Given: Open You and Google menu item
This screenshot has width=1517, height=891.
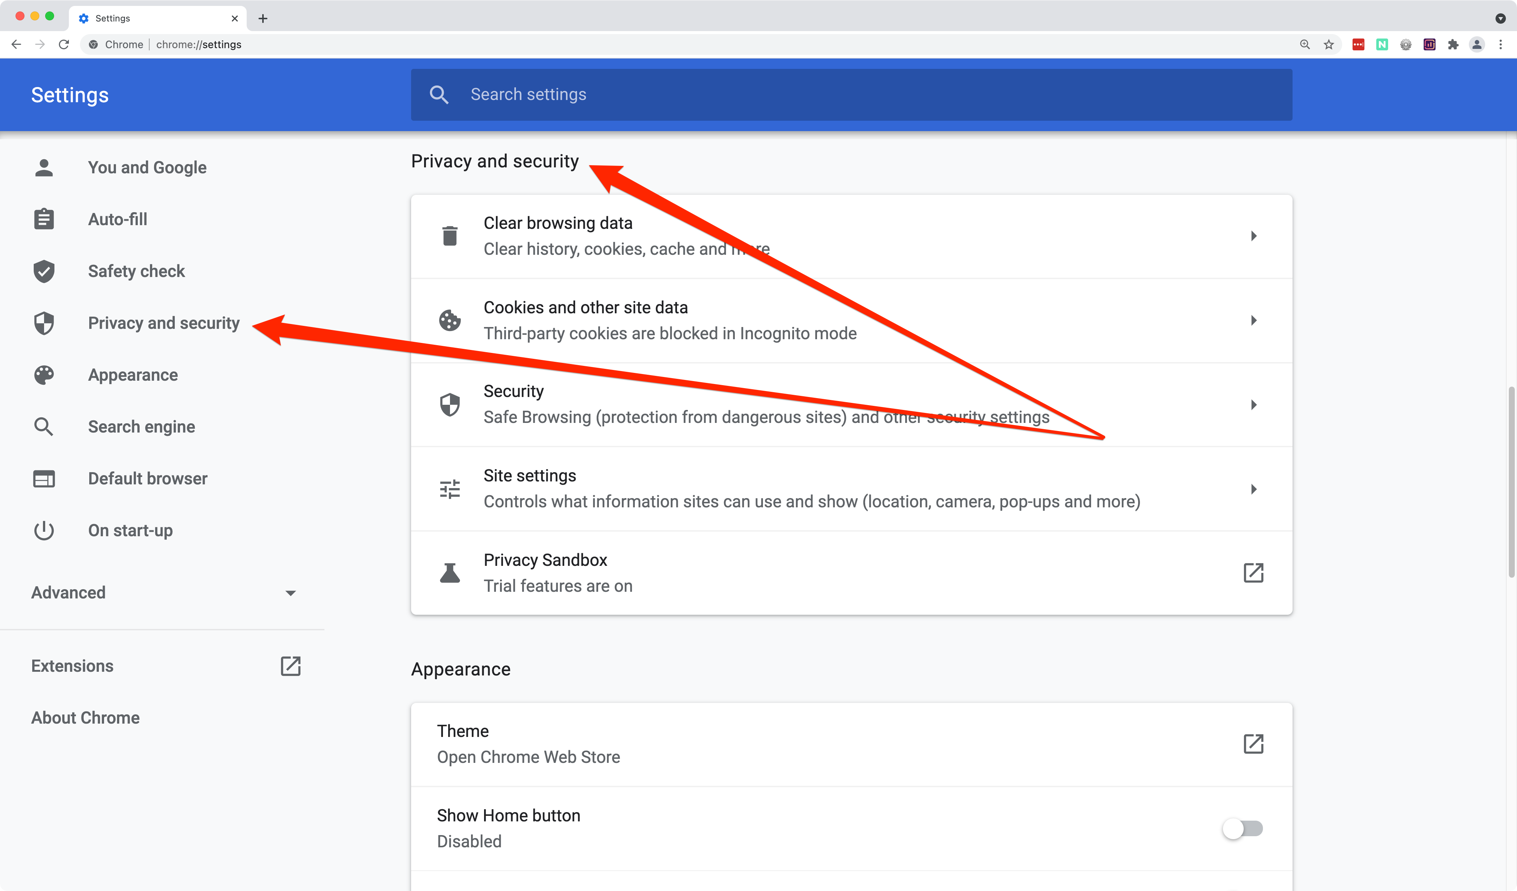Looking at the screenshot, I should pyautogui.click(x=147, y=167).
